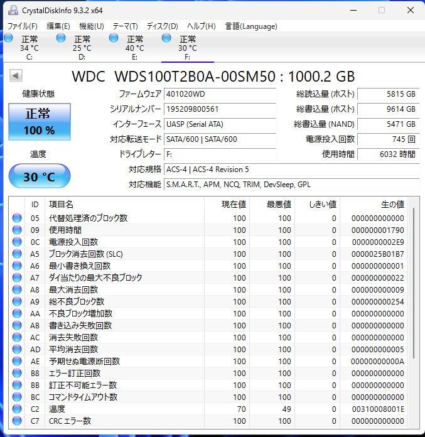Click status icon for ID 09 row

17,230
